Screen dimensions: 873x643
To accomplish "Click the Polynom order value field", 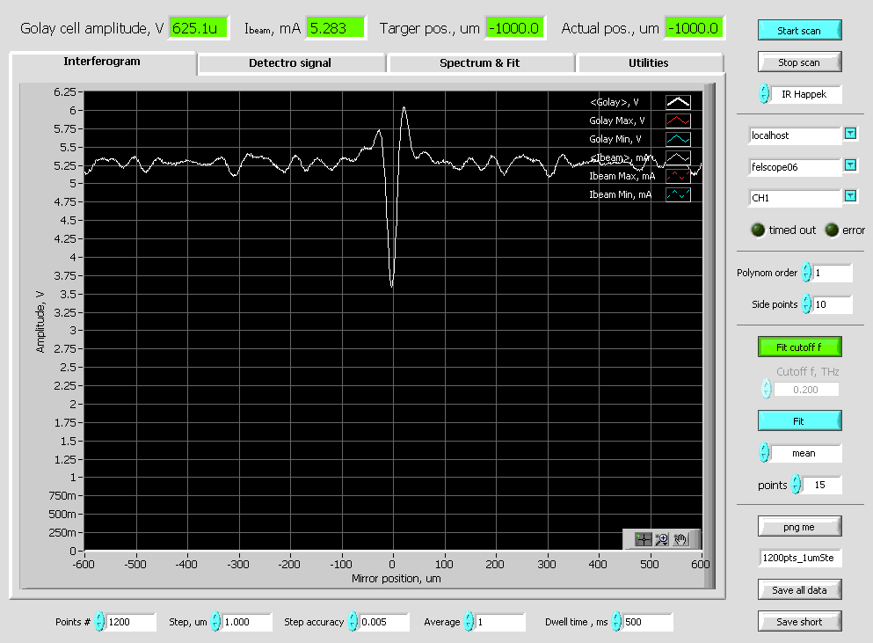I will (833, 273).
